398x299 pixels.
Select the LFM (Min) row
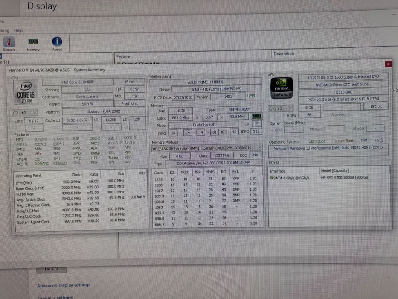81,182
